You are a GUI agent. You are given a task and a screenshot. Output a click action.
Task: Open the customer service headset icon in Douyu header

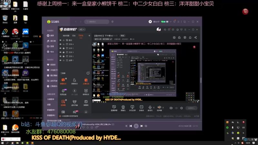tap(165, 30)
